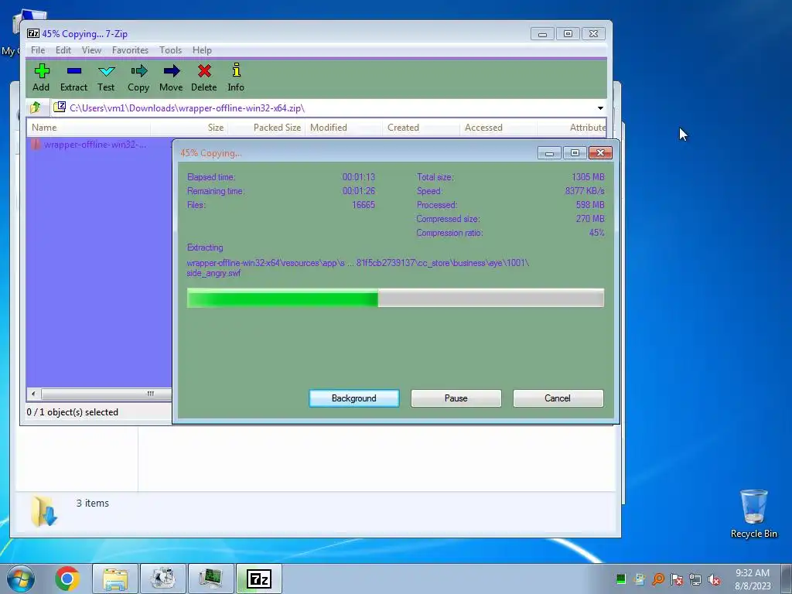Open the Recycle Bin desktop icon
Image resolution: width=792 pixels, height=594 pixels.
point(753,514)
